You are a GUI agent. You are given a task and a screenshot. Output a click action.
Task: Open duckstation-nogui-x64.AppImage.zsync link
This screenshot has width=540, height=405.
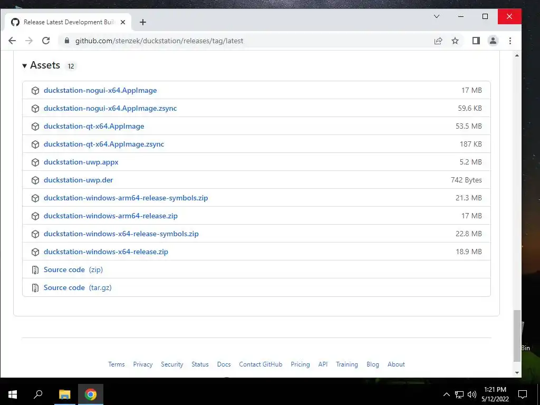coord(110,108)
